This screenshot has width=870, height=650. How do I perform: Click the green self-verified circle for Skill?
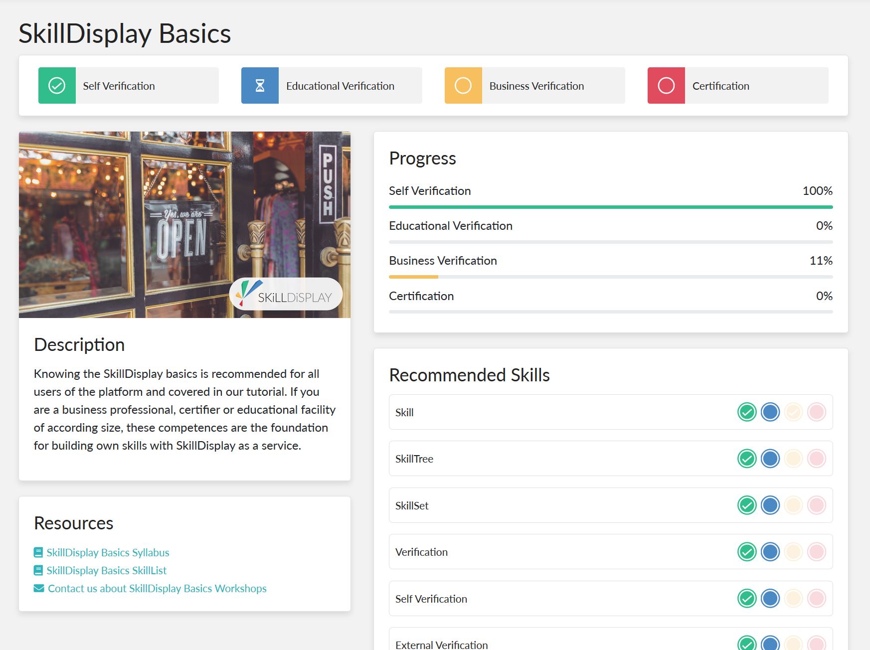pos(747,412)
